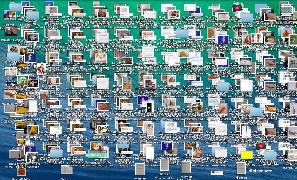Open the Skeletal, Muscul...gestive folder

33,15
